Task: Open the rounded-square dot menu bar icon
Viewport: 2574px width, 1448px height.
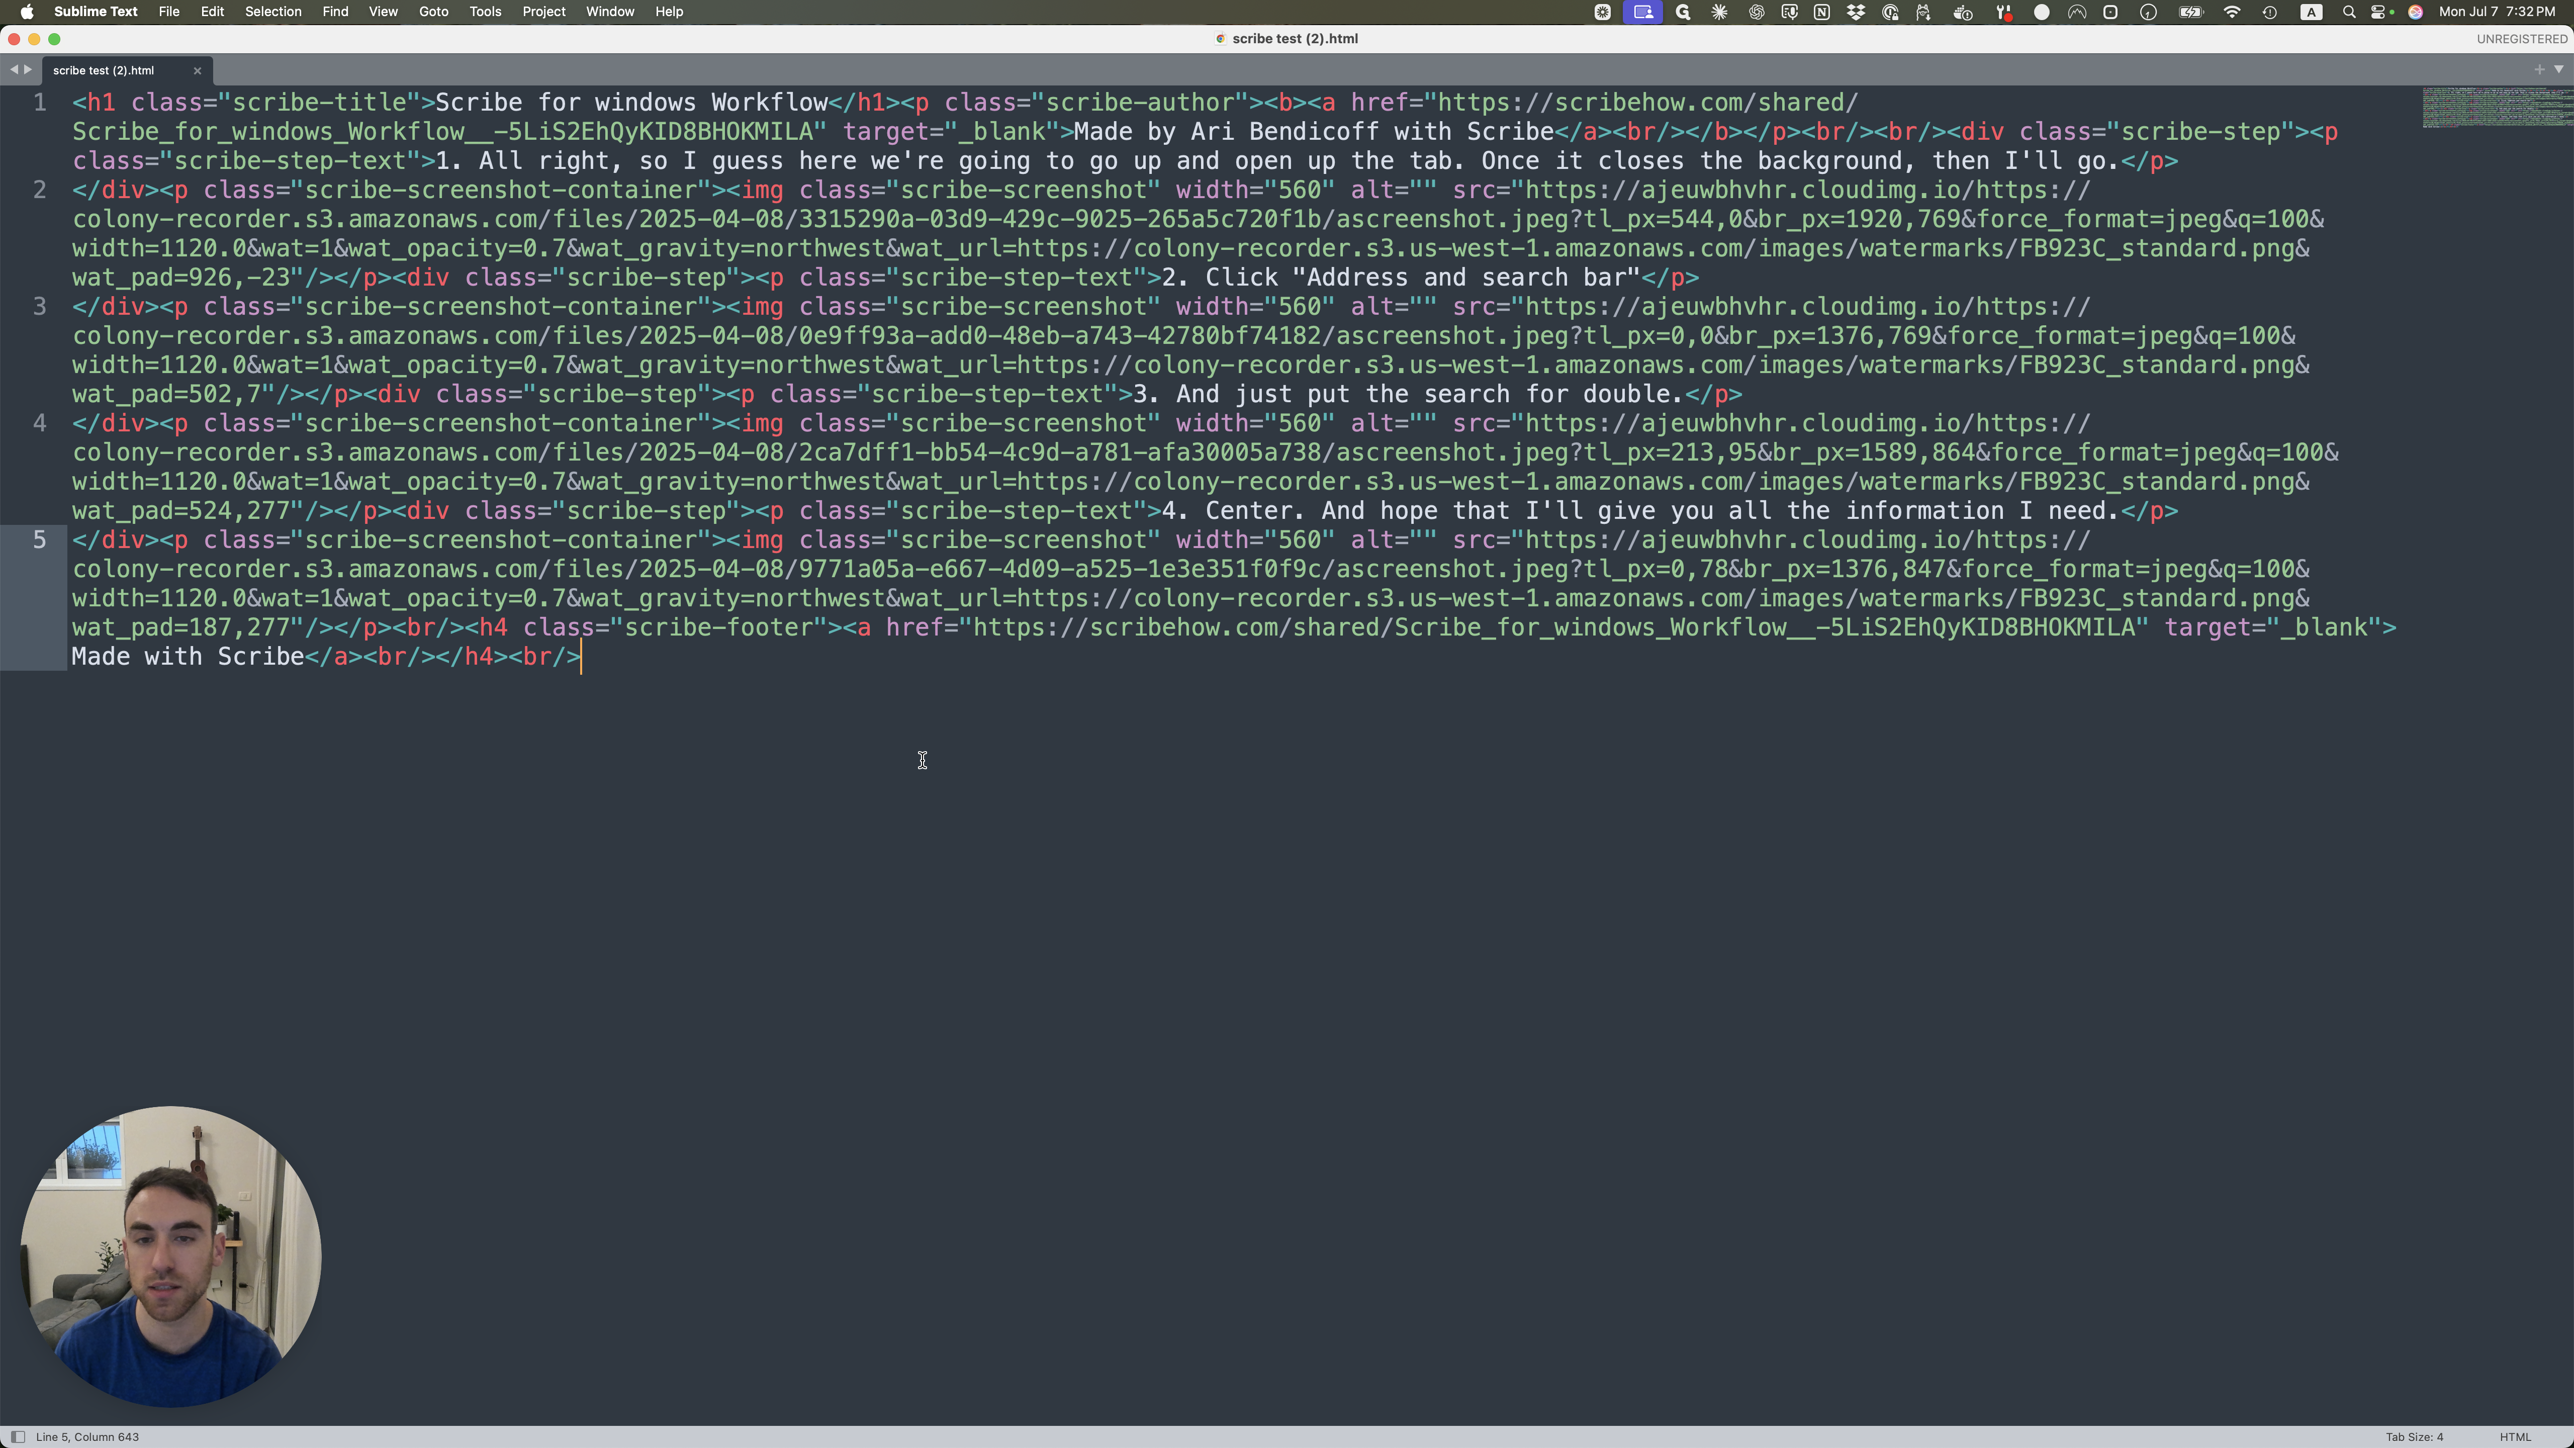Action: [2110, 12]
